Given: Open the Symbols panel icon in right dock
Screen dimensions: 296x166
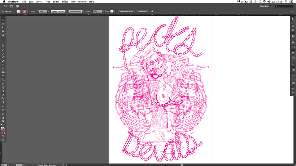Looking at the screenshot, I should click(x=293, y=30).
